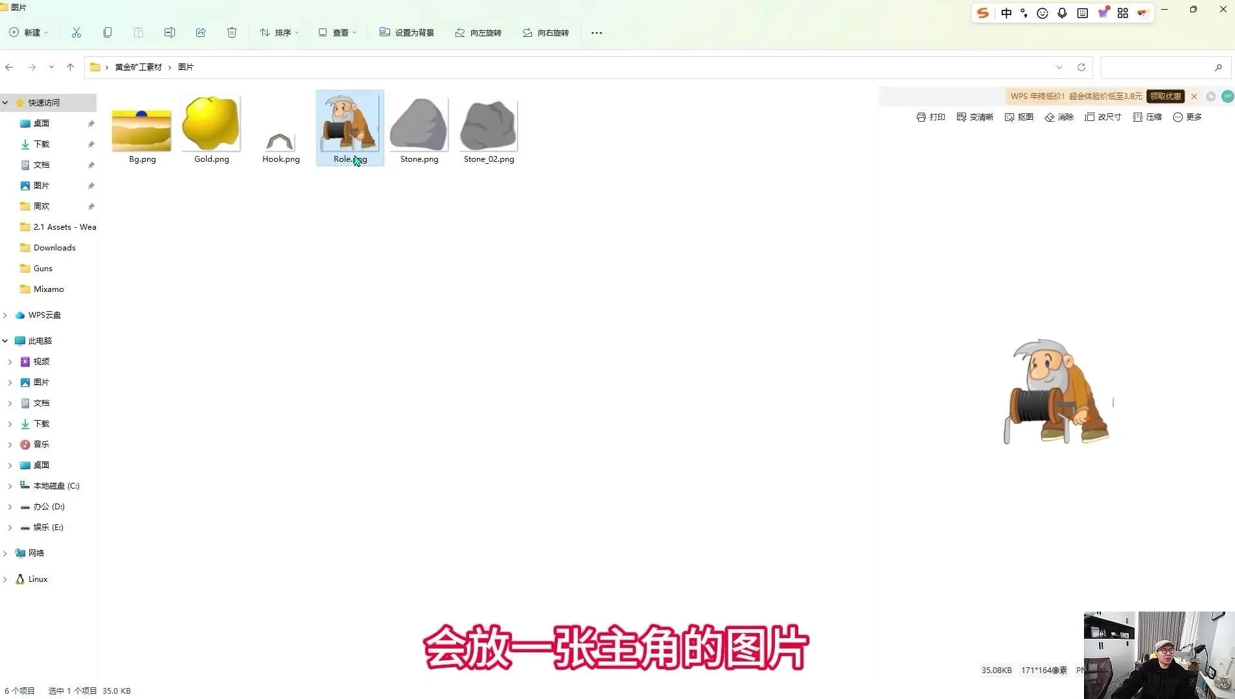The width and height of the screenshot is (1235, 699).
Task: Collapse the 此电脑 tree section
Action: click(5, 341)
